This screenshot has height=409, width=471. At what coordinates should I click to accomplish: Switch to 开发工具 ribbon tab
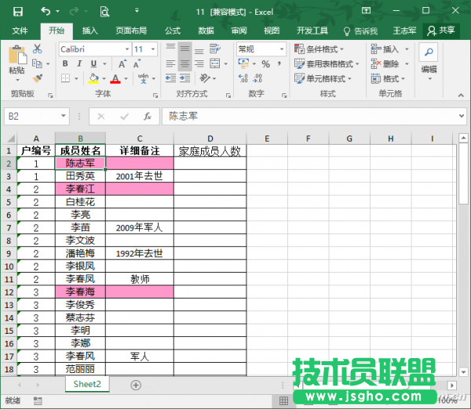pyautogui.click(x=312, y=31)
